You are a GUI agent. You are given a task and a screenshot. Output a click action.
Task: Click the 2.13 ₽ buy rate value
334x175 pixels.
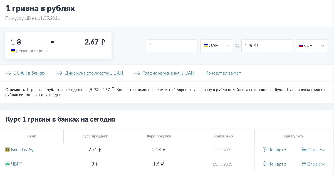tap(159, 150)
